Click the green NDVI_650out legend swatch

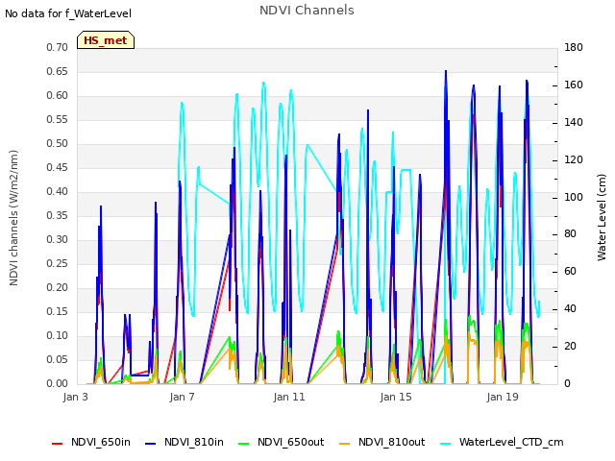(x=244, y=444)
